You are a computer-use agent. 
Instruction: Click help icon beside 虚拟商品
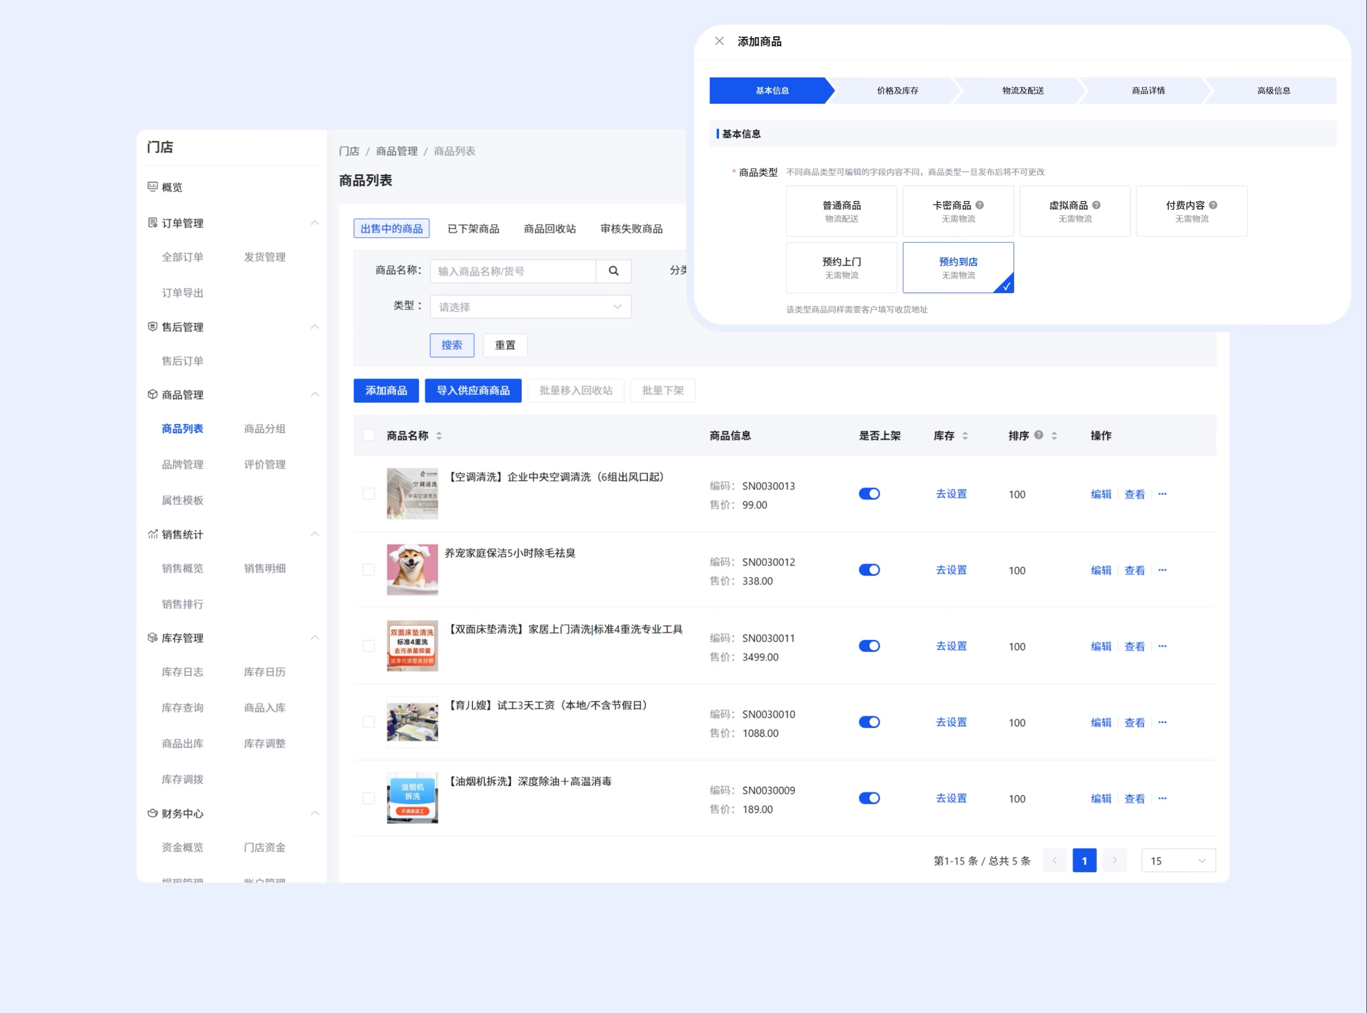(x=1096, y=205)
